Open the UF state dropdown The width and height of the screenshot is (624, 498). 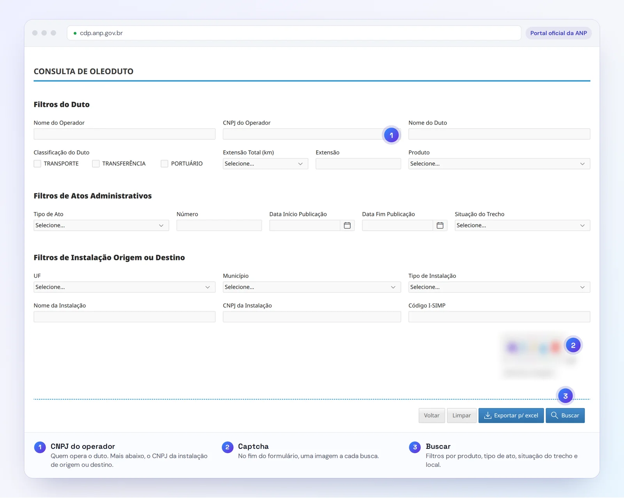124,287
